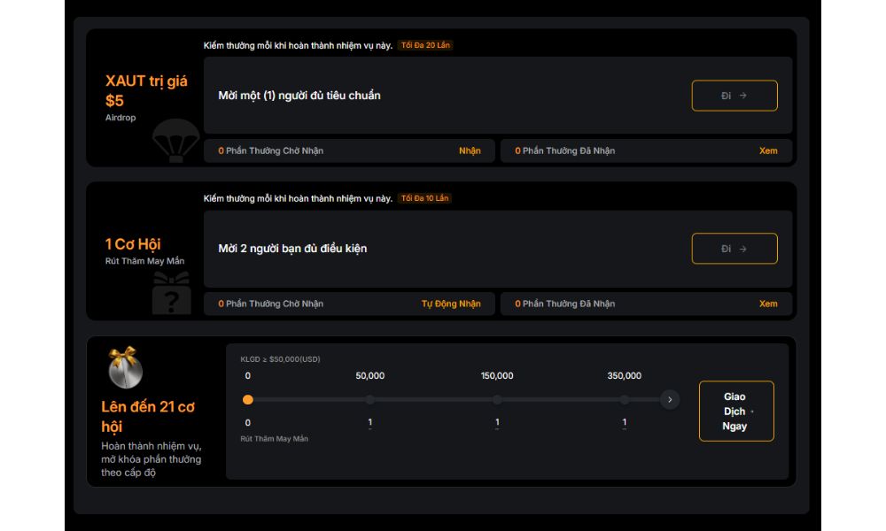Click the silver coin with gold bow
Viewport: 886px width, 531px height.
coord(126,368)
